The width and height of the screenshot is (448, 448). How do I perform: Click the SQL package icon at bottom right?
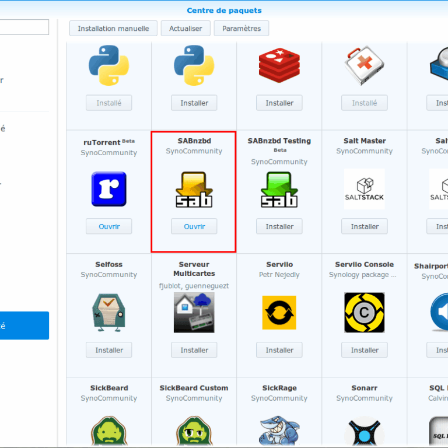click(x=439, y=432)
